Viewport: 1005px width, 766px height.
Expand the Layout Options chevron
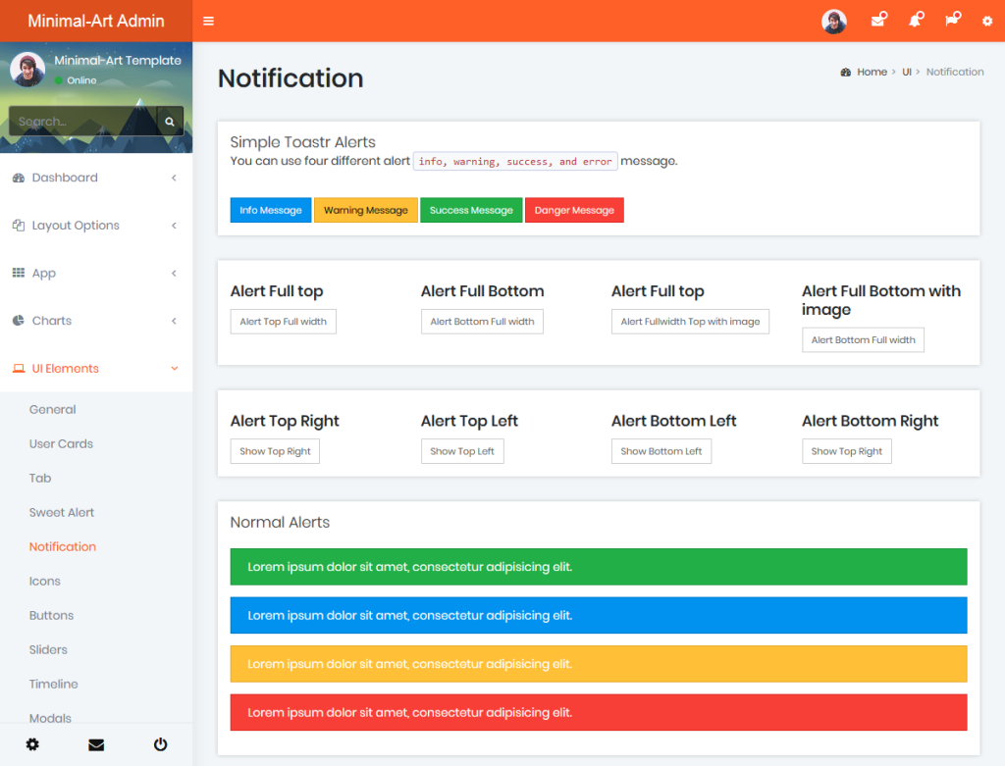pos(174,226)
